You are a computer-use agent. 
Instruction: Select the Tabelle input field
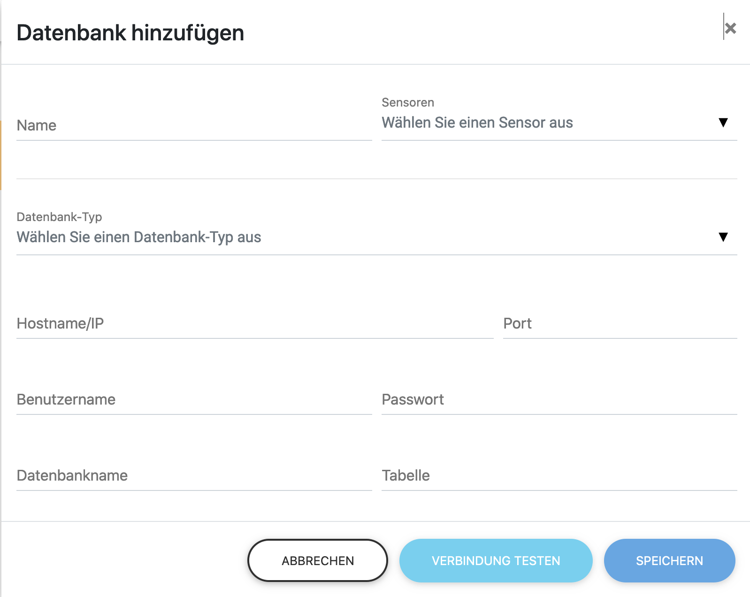point(559,475)
